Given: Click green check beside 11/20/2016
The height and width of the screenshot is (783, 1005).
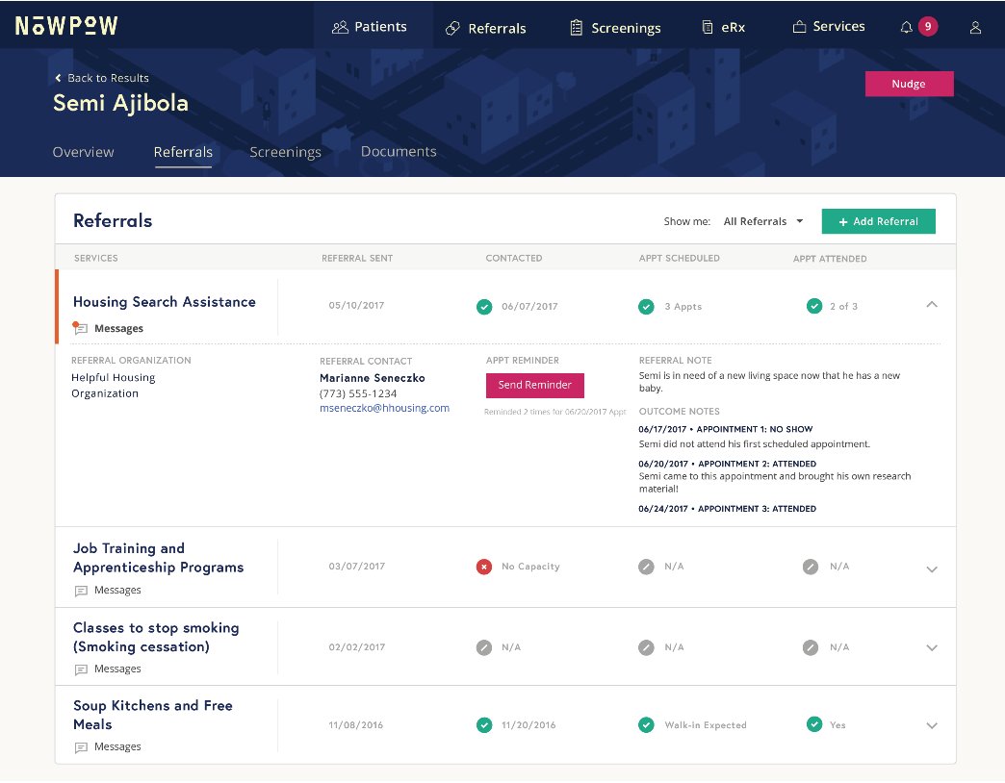Looking at the screenshot, I should (484, 724).
